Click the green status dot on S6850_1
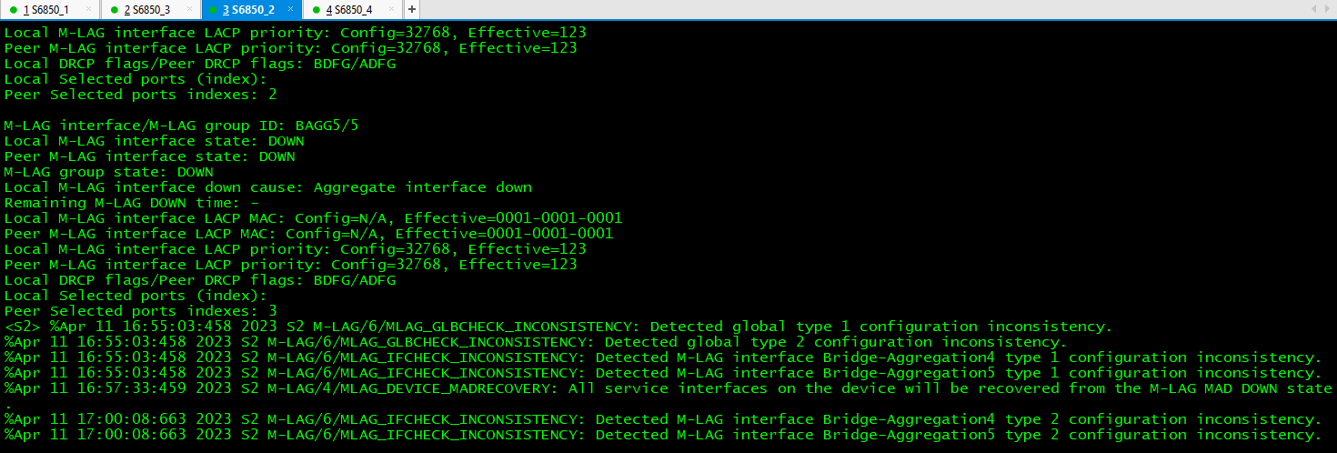The width and height of the screenshot is (1337, 453). pyautogui.click(x=13, y=10)
